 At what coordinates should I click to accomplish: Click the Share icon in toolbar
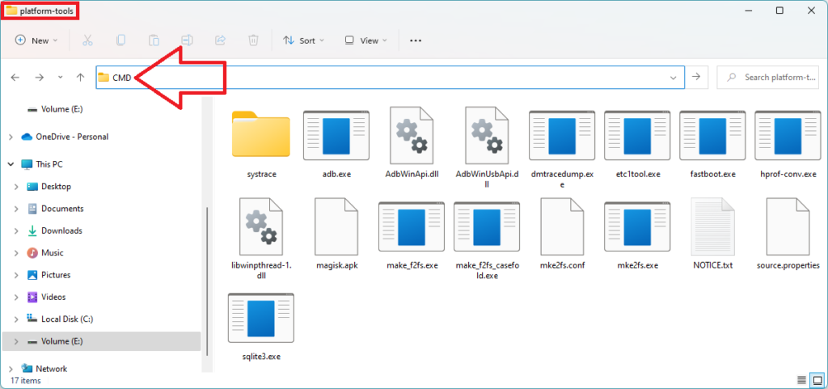pos(220,40)
